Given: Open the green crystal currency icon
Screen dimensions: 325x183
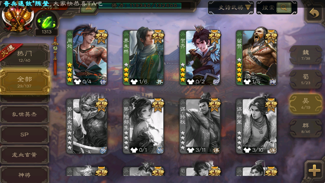Looking at the screenshot, I should click(x=46, y=22).
